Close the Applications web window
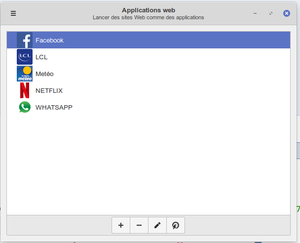 click(x=286, y=13)
